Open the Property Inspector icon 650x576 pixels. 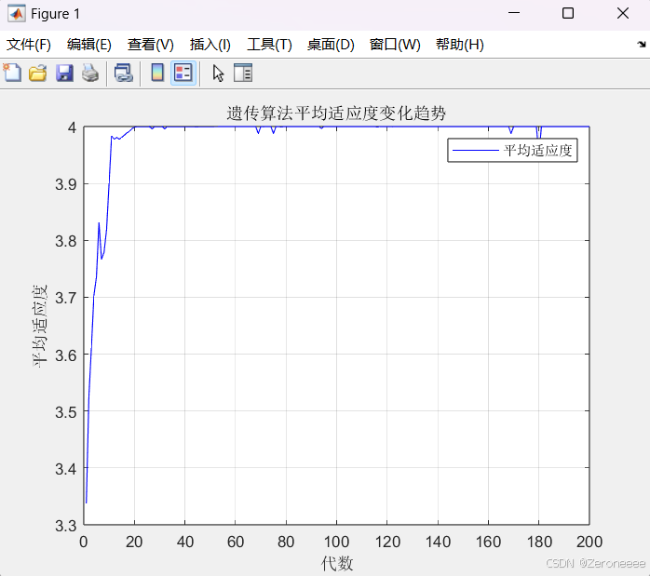(x=243, y=73)
